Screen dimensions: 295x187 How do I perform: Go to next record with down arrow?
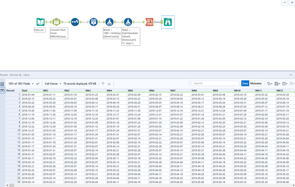pyautogui.click(x=109, y=84)
